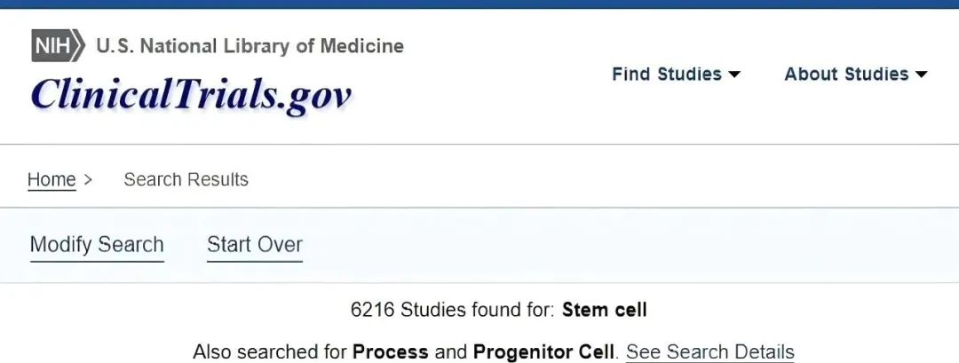The image size is (959, 363).
Task: Expand the arrow beside Find Studies
Action: (x=734, y=75)
